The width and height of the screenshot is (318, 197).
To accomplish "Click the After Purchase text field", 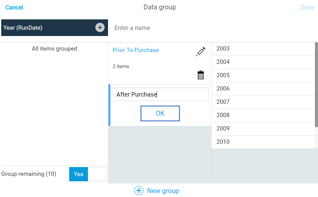I will pos(160,94).
